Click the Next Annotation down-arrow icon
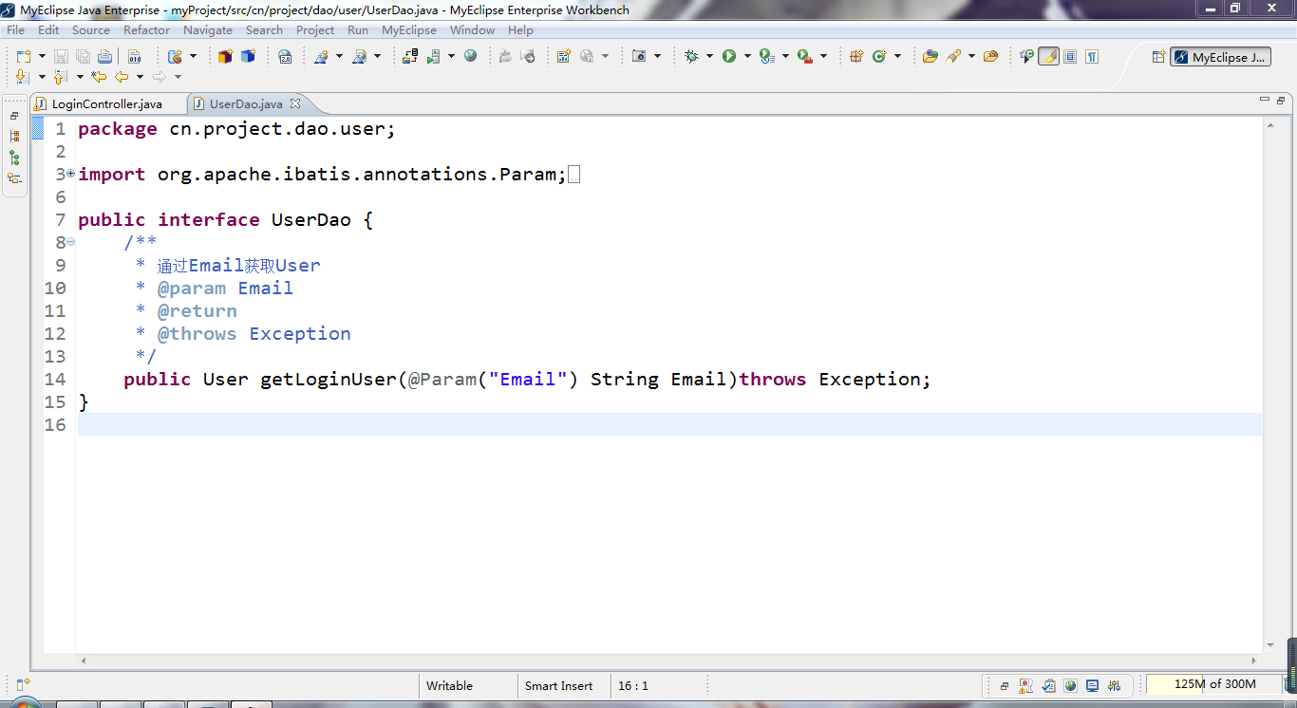This screenshot has width=1297, height=708. click(24, 77)
